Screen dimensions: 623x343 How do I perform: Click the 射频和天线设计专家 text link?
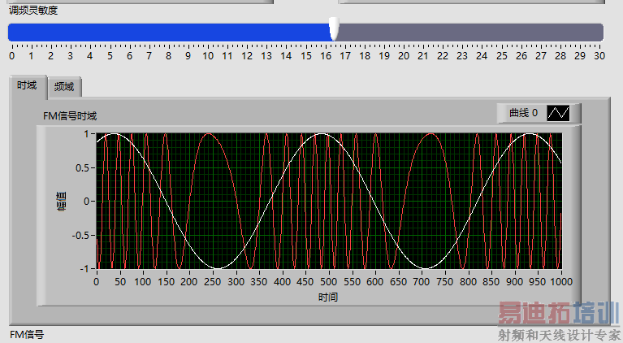coord(559,334)
